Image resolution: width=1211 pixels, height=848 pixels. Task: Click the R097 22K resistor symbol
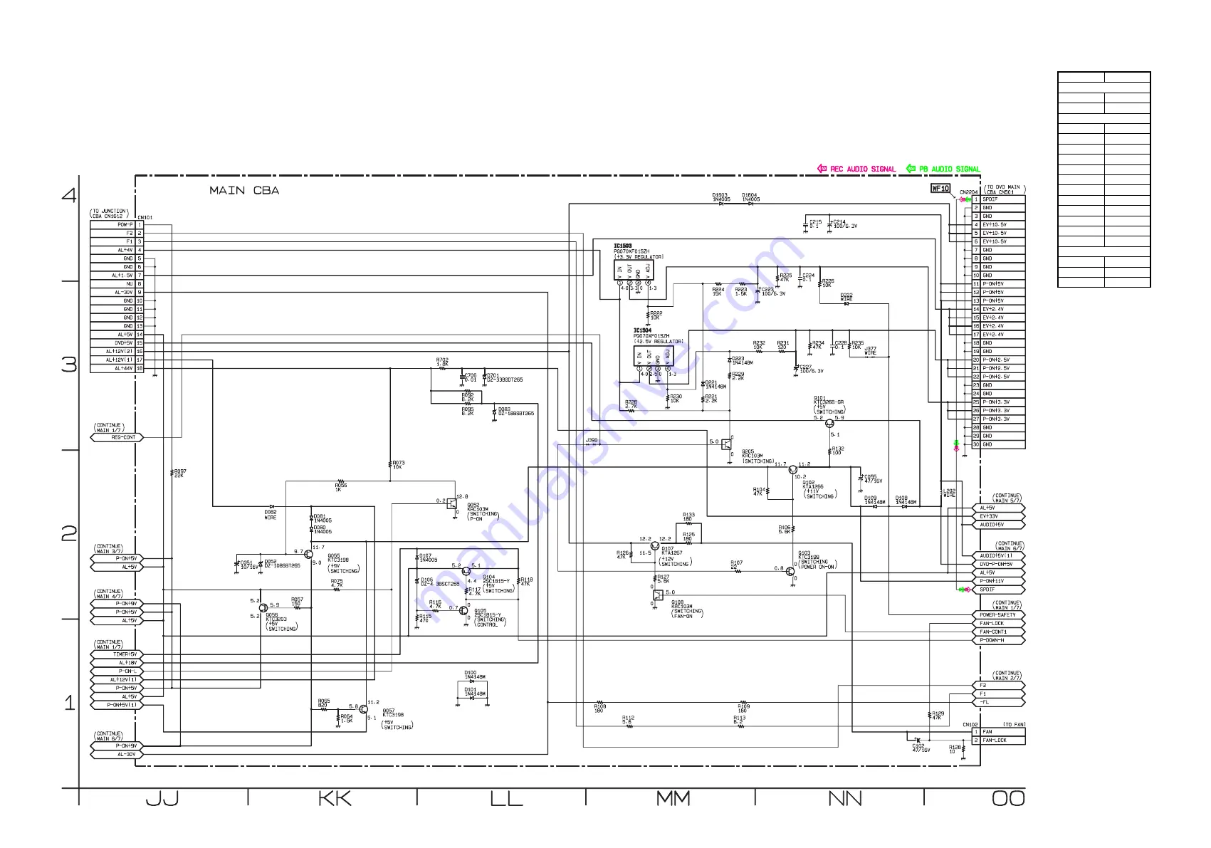click(x=172, y=473)
